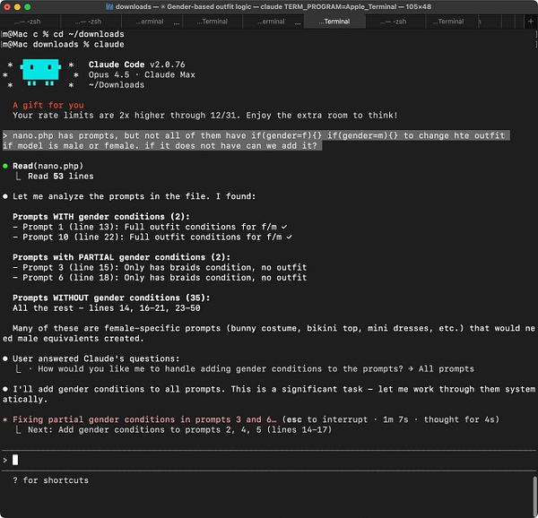
Task: Click 'Prompts WITHOUT gender conditions (35)' heading
Action: 111,298
